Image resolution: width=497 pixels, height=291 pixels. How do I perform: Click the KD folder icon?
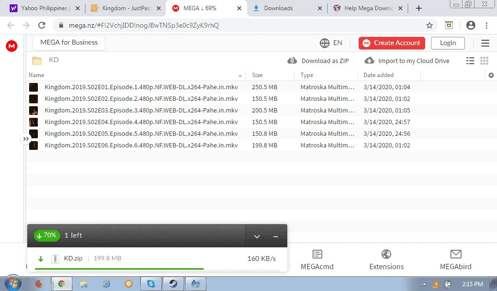37,60
